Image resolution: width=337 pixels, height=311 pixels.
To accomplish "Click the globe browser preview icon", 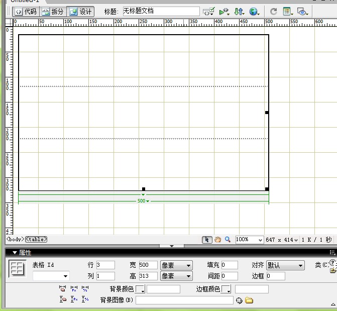I will 254,12.
